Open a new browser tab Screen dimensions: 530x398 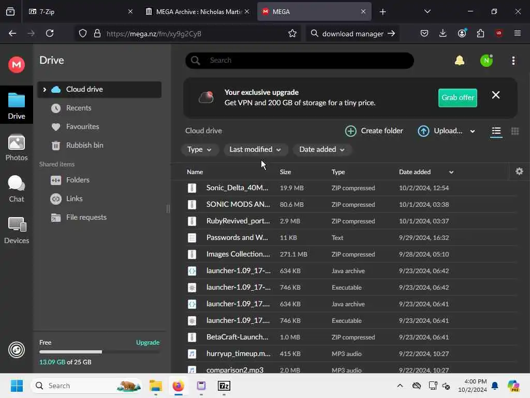point(382,12)
